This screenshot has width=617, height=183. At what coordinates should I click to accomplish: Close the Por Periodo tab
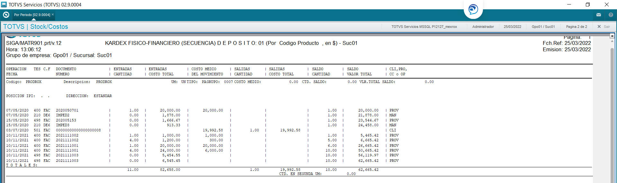[53, 14]
